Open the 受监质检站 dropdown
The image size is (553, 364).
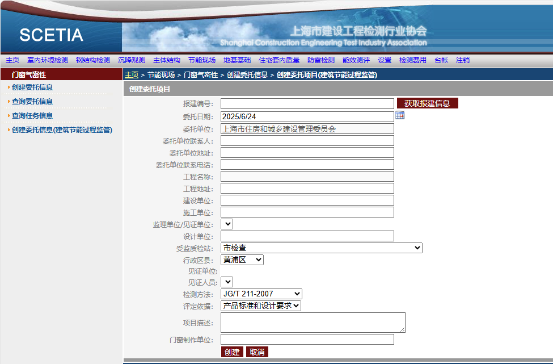point(321,248)
